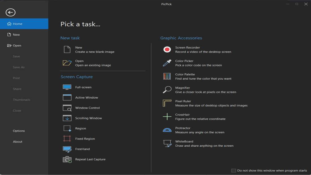Click the blue Protractor icon
Viewport: 311px width, 175px height.
coord(167,130)
